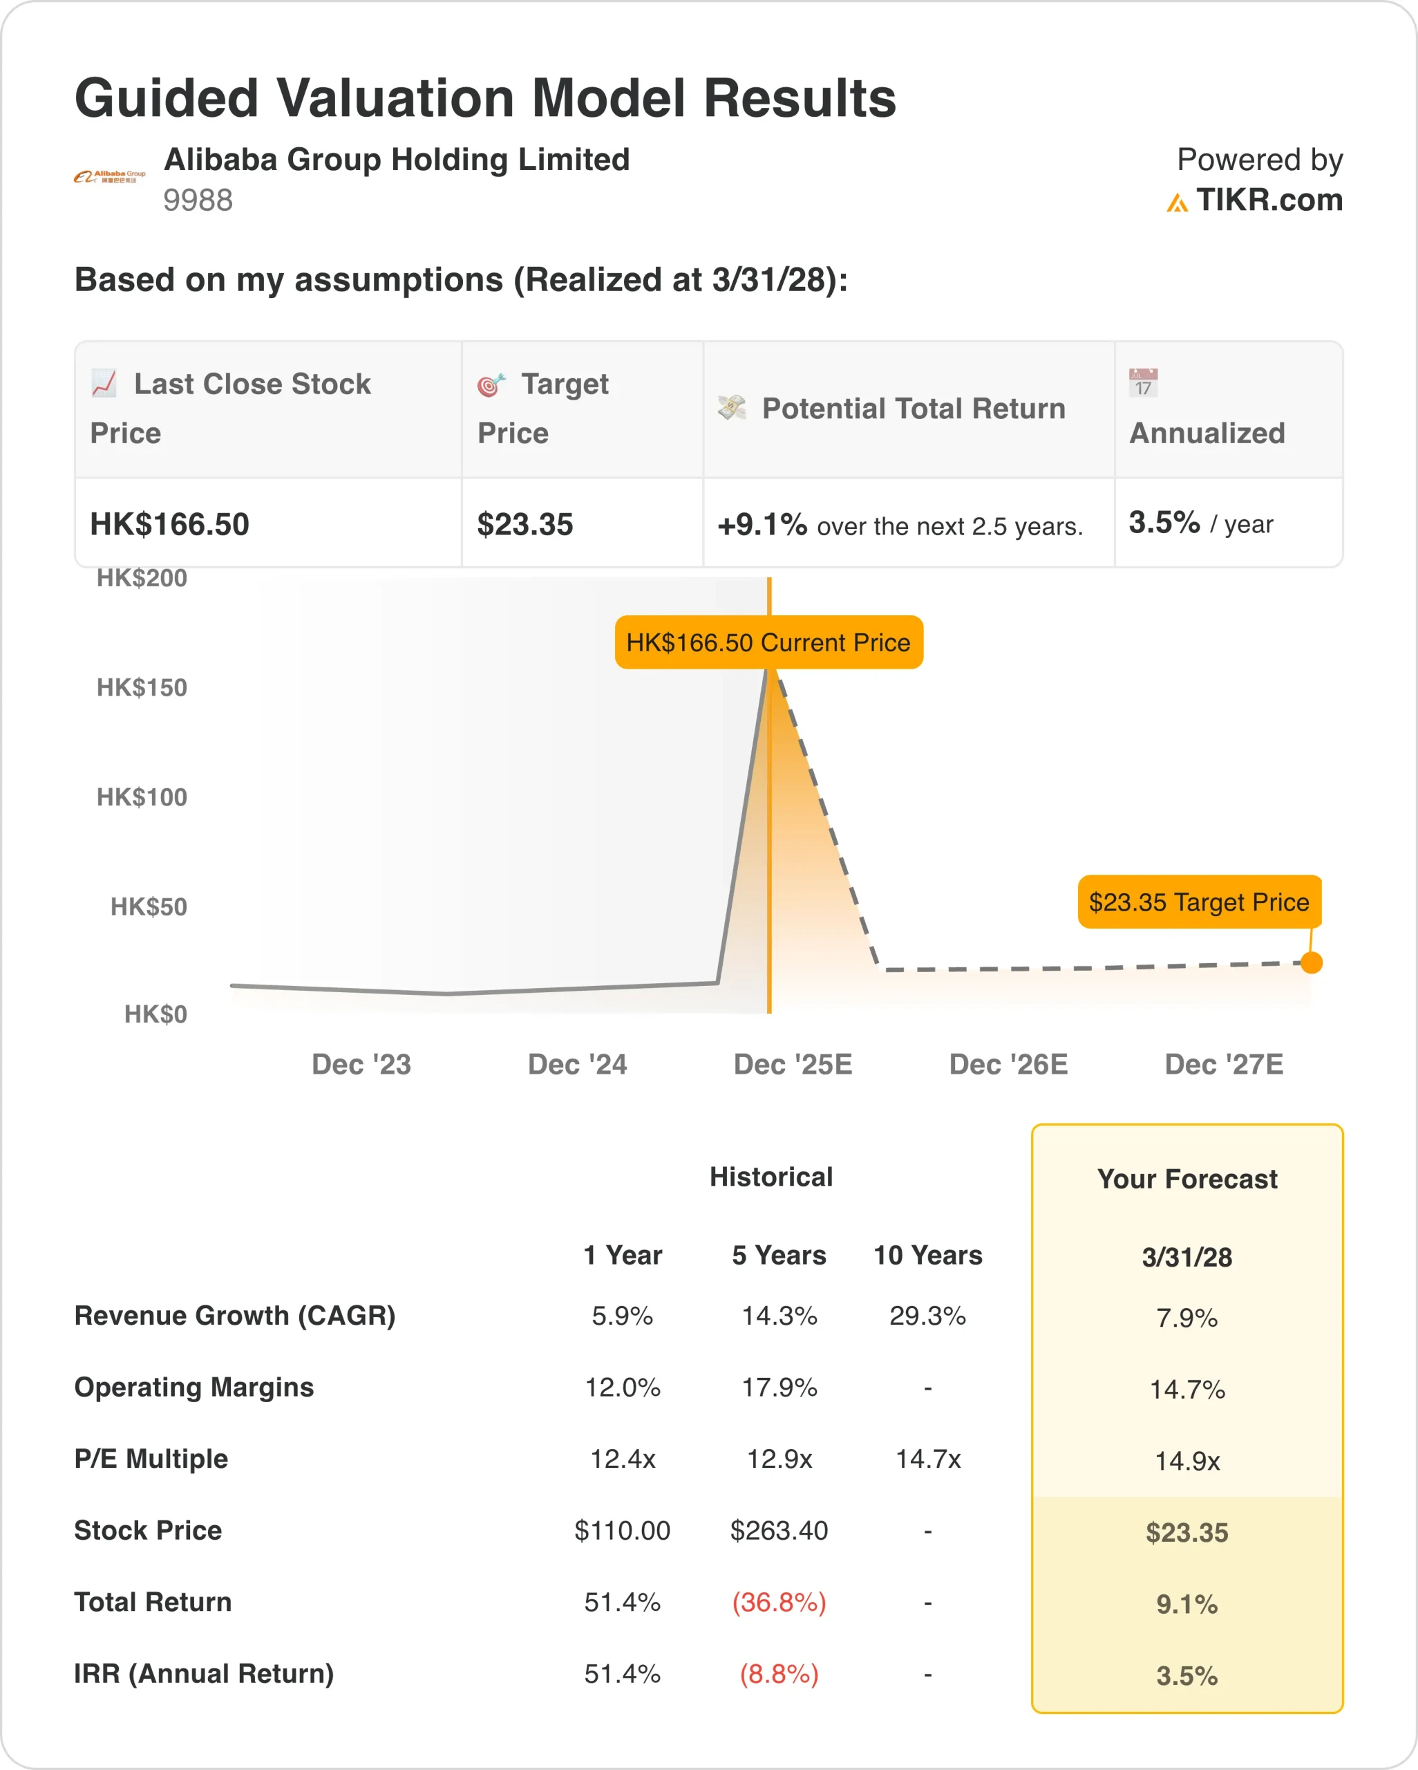The height and width of the screenshot is (1770, 1418).
Task: Click the flying money icon
Action: coord(731,407)
